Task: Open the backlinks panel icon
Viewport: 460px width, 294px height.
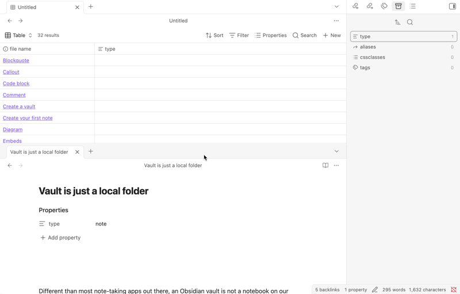Action: [x=355, y=6]
